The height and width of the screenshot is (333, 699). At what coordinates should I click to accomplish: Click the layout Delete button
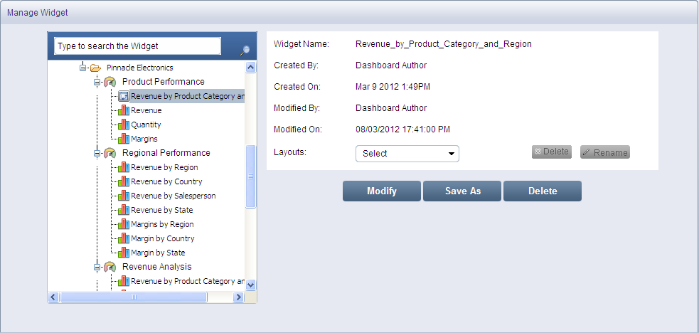point(552,152)
